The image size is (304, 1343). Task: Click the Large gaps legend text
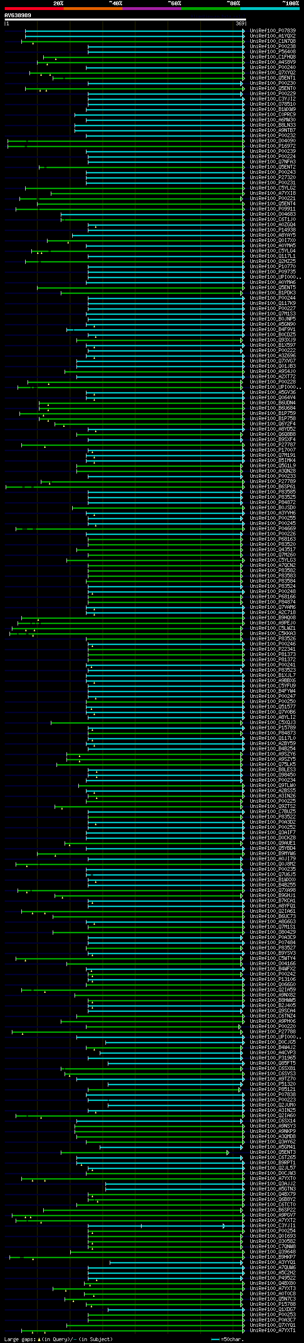click(x=58, y=1339)
